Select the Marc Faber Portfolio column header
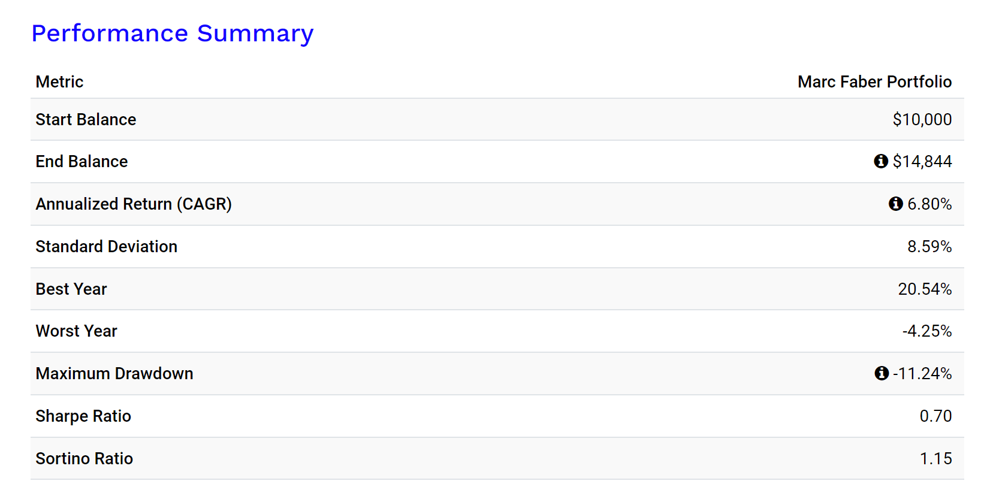The width and height of the screenshot is (987, 496). [x=874, y=82]
